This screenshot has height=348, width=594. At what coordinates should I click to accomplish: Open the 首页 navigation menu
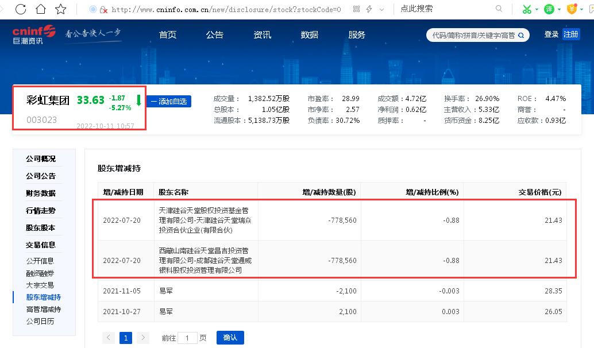click(167, 35)
